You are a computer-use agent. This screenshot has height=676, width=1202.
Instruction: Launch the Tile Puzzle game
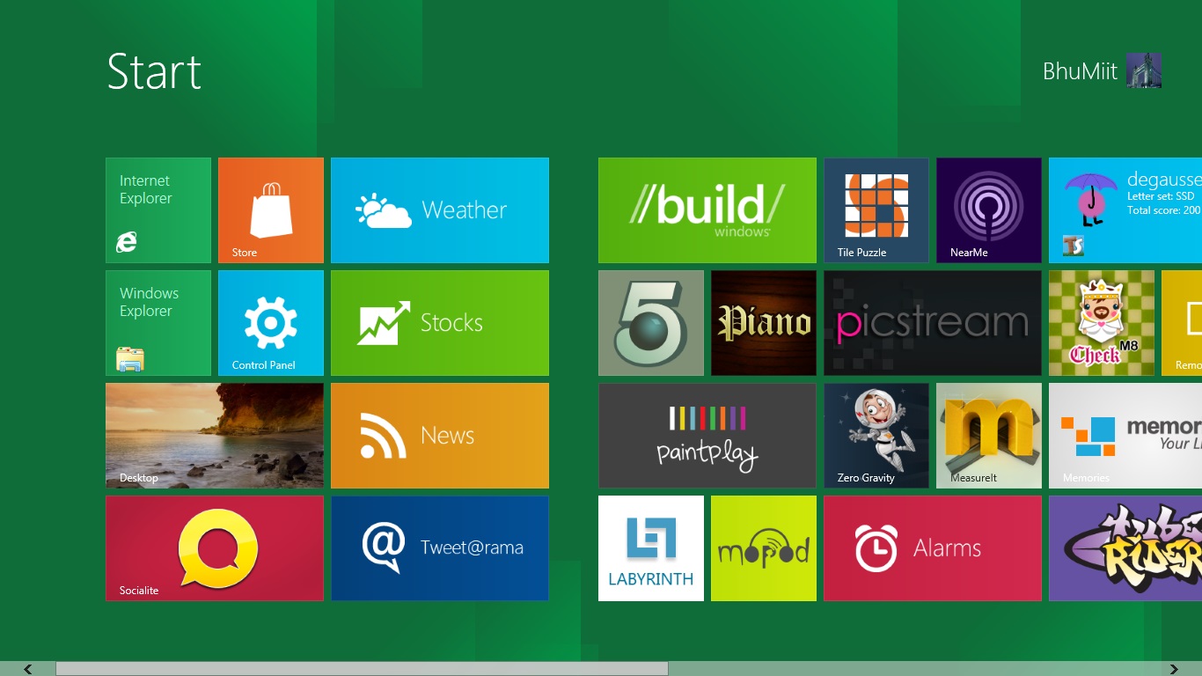pyautogui.click(x=876, y=210)
